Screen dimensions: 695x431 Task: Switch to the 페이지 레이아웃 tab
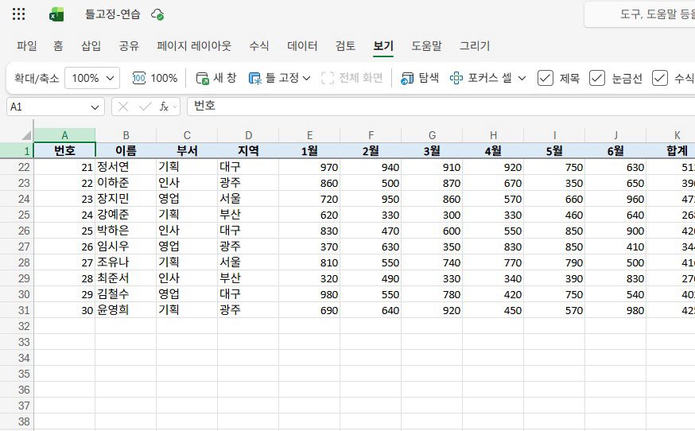pos(194,45)
